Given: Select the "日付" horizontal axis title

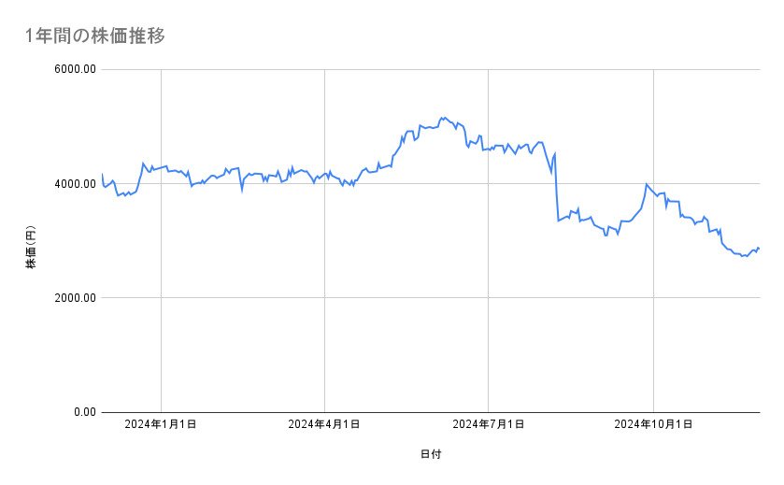Looking at the screenshot, I should pos(430,454).
